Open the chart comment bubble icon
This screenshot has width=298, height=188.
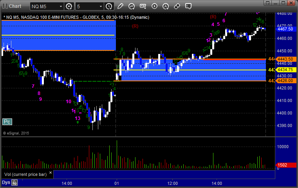188,6
